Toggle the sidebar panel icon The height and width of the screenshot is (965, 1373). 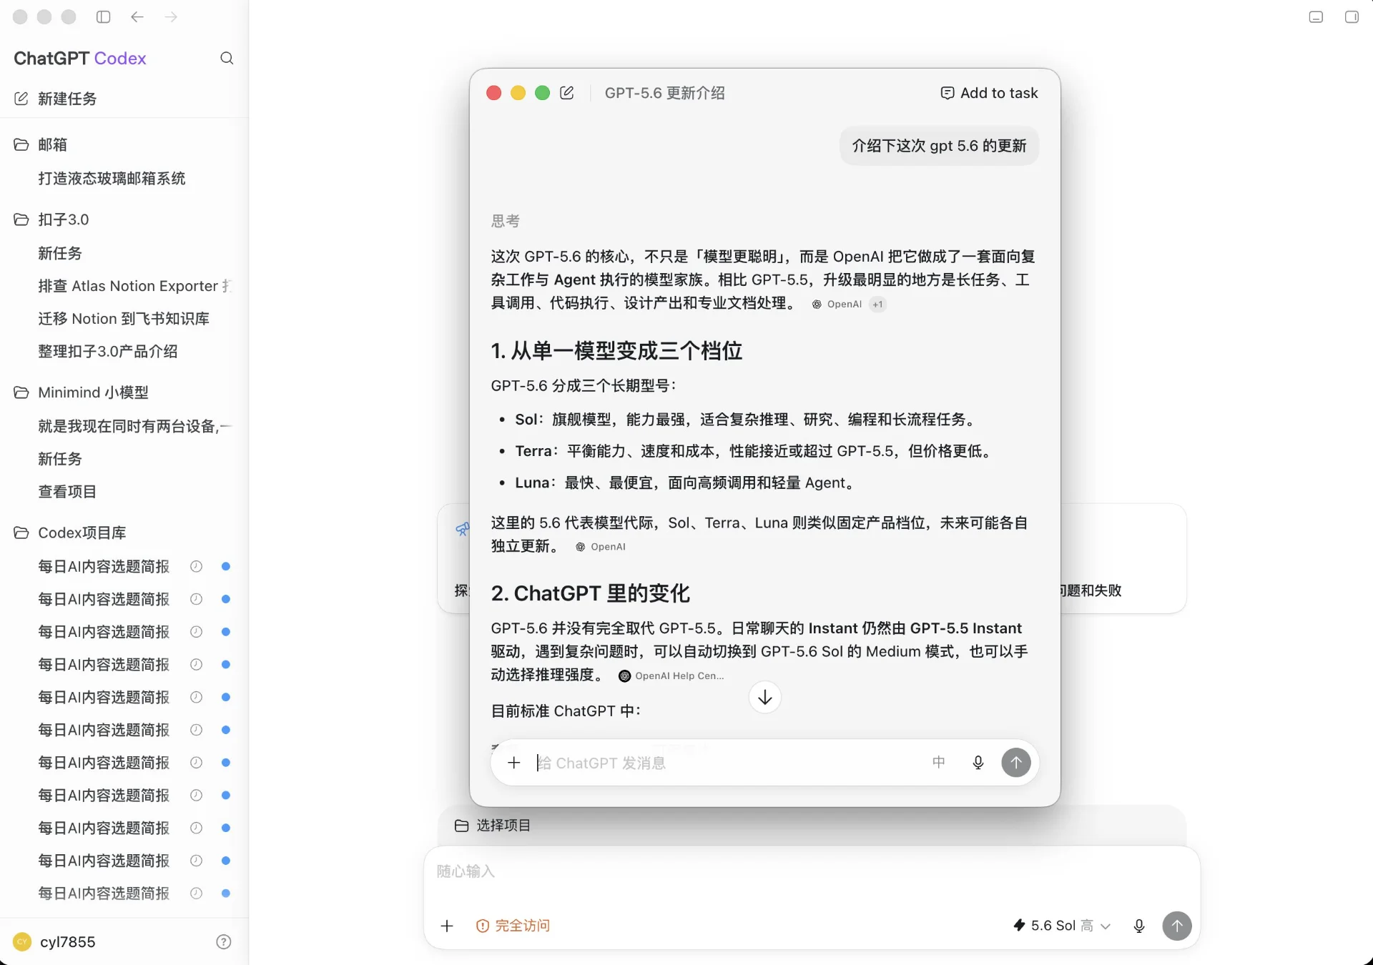point(104,16)
